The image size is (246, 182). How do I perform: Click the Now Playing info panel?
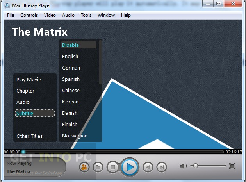[34, 167]
